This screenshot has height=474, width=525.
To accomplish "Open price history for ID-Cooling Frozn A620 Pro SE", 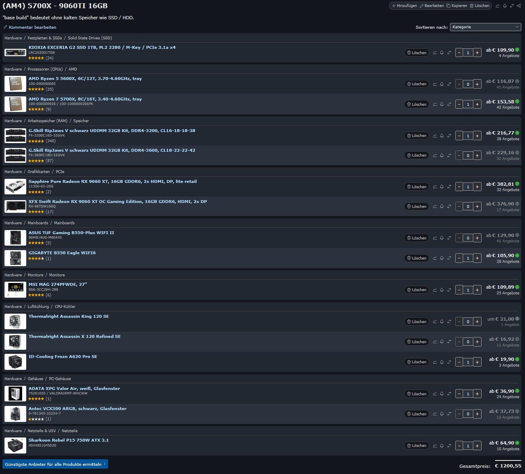I will pyautogui.click(x=435, y=362).
